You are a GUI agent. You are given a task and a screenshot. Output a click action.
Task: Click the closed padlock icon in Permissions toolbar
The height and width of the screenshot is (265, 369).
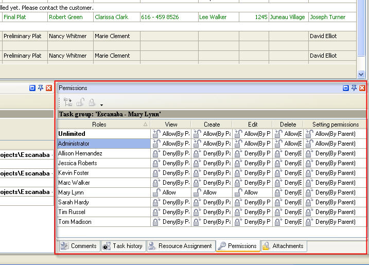[92, 103]
